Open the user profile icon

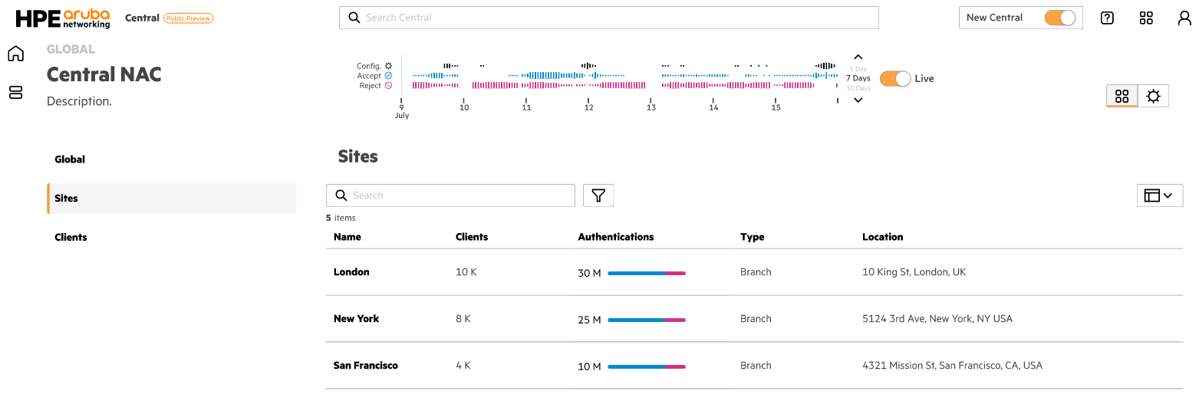pyautogui.click(x=1184, y=18)
